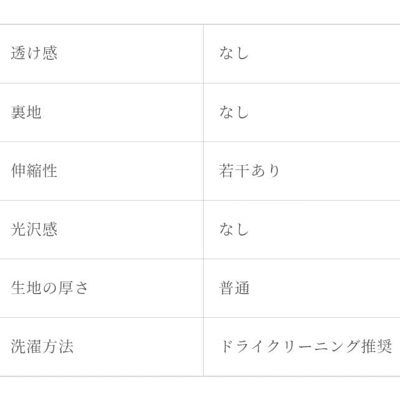Image resolution: width=400 pixels, height=400 pixels.
Task: Click the 透け感 row label
Action: (x=34, y=54)
